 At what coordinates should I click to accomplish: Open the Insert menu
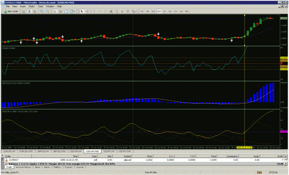click(x=23, y=6)
